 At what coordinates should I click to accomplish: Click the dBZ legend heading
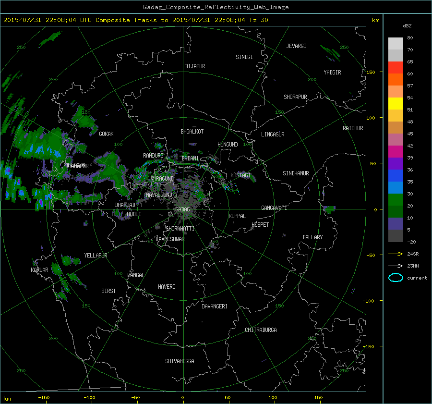(407, 25)
